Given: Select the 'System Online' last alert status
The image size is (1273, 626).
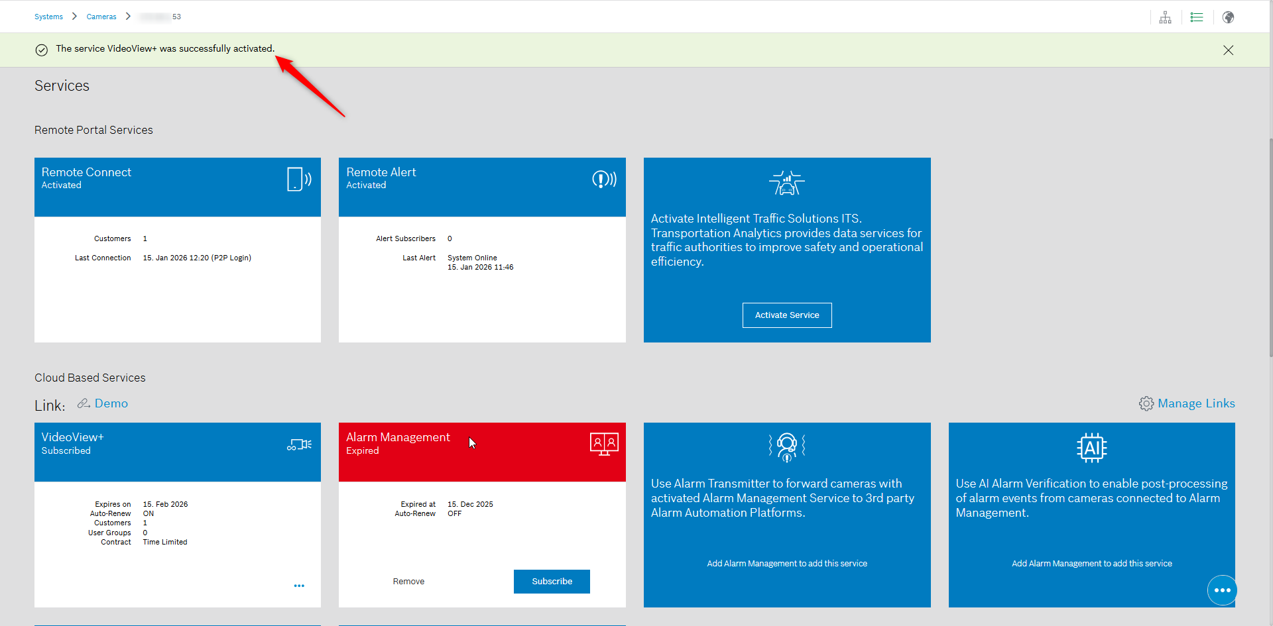Looking at the screenshot, I should pyautogui.click(x=472, y=258).
